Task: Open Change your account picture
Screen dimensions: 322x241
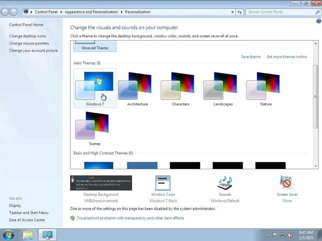Action: tap(33, 51)
